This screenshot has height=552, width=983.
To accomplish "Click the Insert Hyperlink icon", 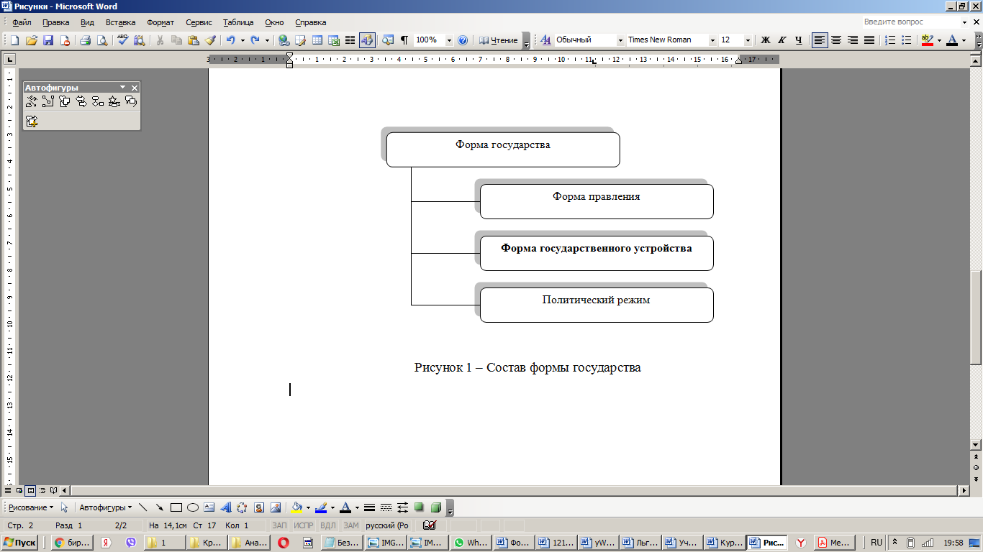I will click(284, 40).
